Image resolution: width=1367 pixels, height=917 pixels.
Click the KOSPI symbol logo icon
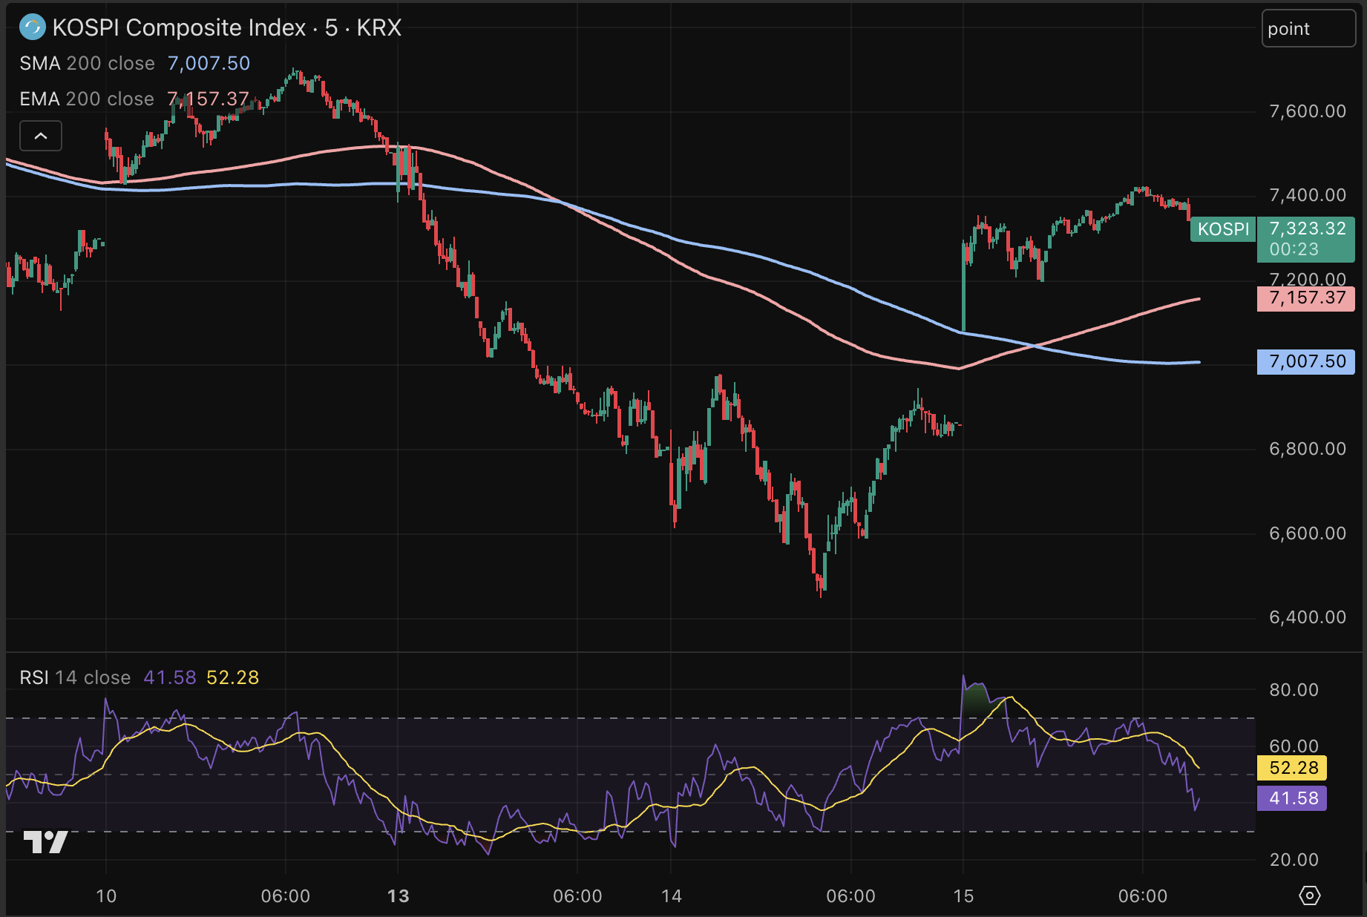32,28
